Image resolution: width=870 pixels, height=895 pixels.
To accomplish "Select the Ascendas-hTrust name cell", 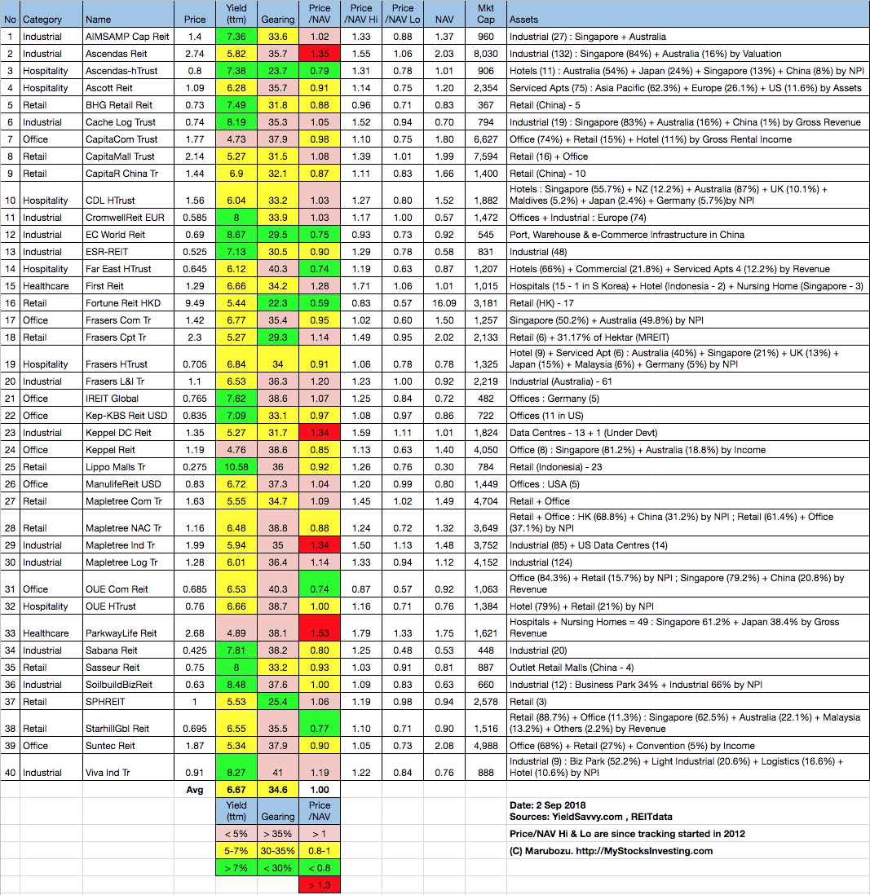I will click(128, 71).
